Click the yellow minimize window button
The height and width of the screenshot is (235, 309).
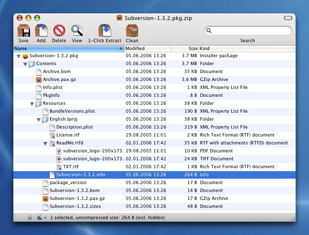pos(28,18)
